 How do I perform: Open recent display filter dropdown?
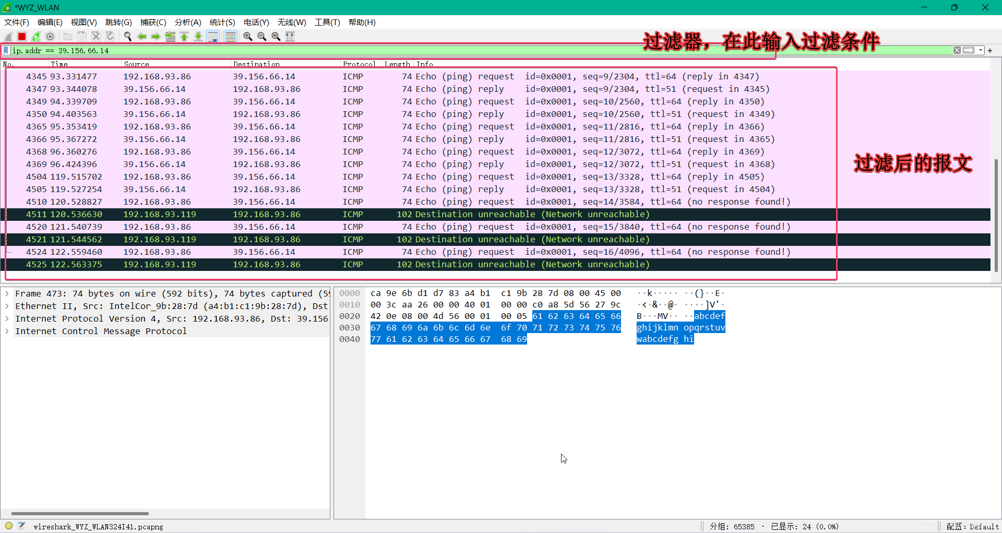[981, 51]
